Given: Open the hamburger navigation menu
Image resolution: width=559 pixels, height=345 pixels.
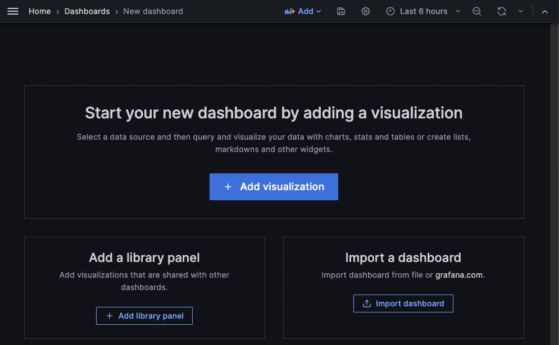Looking at the screenshot, I should (13, 11).
